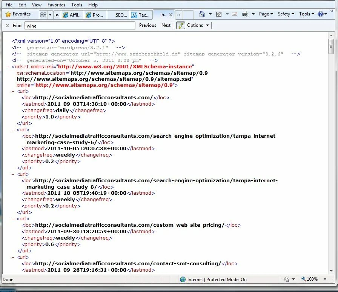338x292 pixels.
Task: Open the Edit menu
Action: tap(22, 5)
